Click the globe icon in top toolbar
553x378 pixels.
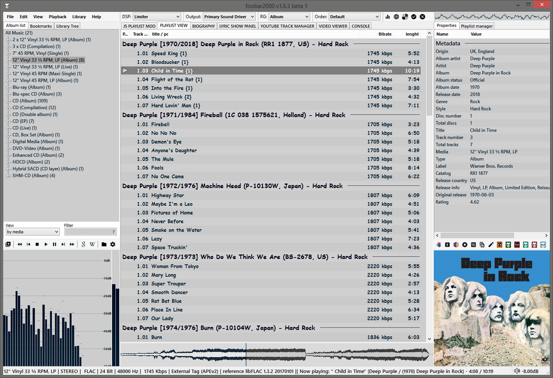pyautogui.click(x=396, y=17)
